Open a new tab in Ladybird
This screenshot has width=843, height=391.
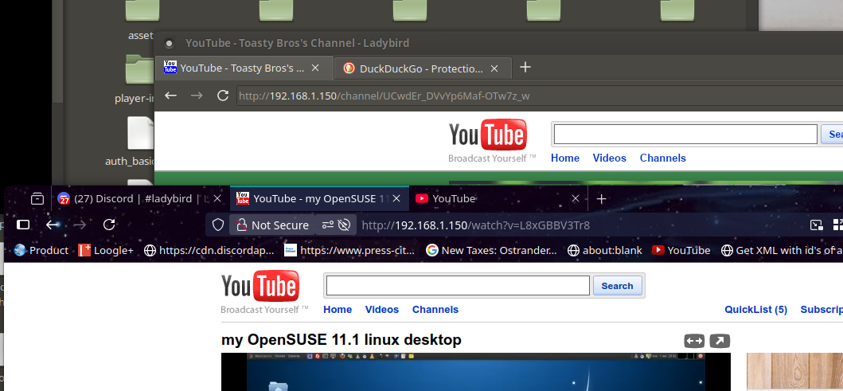coord(525,68)
